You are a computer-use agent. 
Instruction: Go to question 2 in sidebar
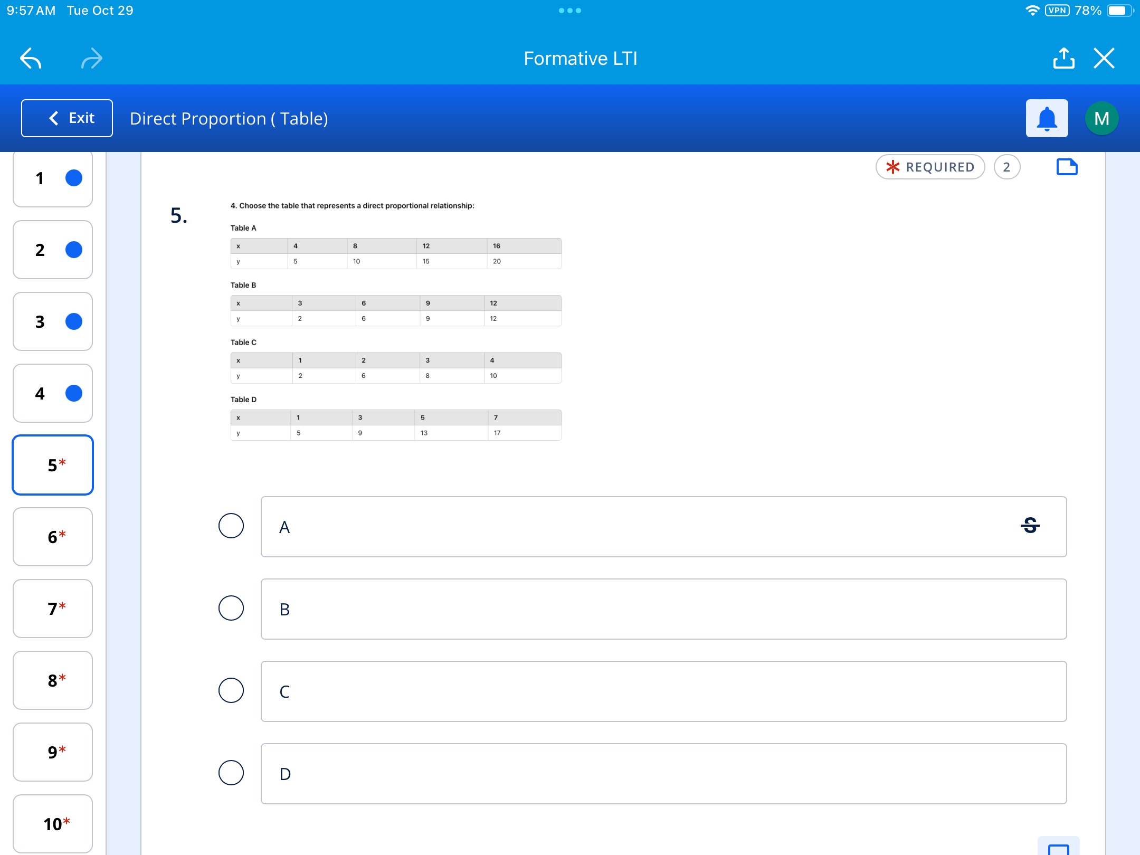tap(53, 250)
